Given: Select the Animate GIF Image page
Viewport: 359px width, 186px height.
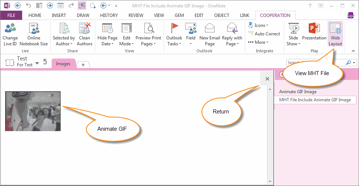Looking at the screenshot, I should click(298, 92).
